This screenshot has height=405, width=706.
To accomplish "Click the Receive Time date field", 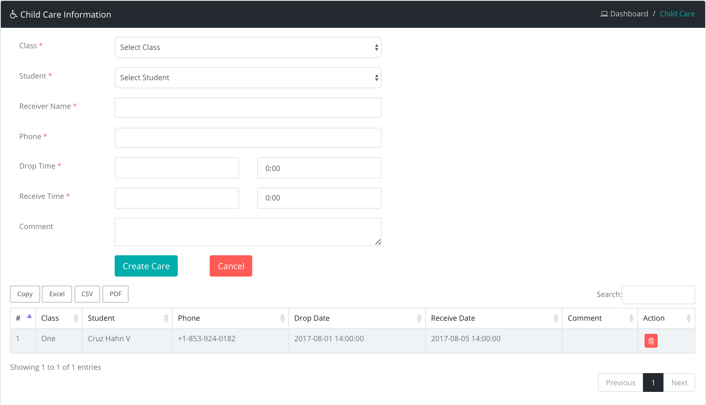I will coord(177,198).
